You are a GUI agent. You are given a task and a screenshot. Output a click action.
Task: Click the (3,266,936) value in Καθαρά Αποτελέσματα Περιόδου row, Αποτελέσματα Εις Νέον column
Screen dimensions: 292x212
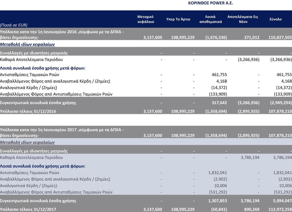click(248, 60)
